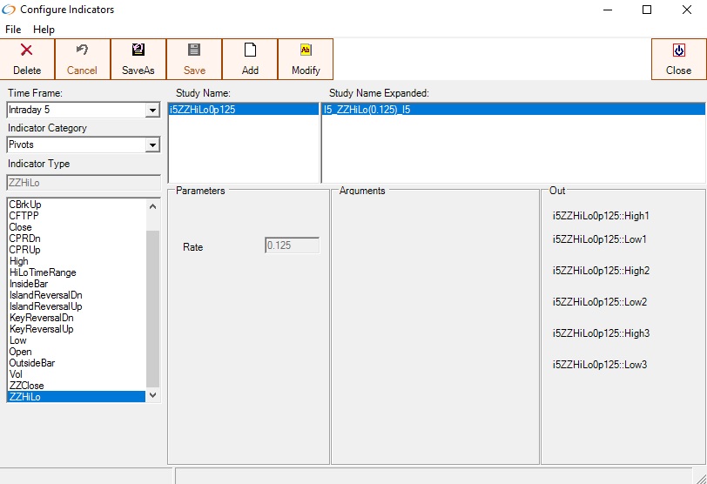Open the File menu
707x484 pixels.
[x=13, y=30]
